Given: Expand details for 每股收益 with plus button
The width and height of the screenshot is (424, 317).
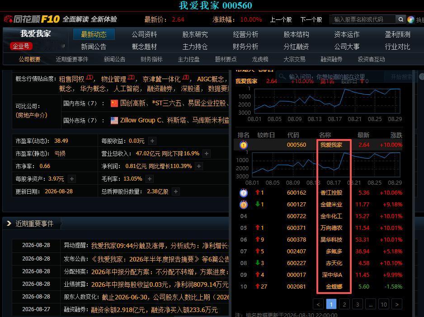Looking at the screenshot, I should coord(152,141).
